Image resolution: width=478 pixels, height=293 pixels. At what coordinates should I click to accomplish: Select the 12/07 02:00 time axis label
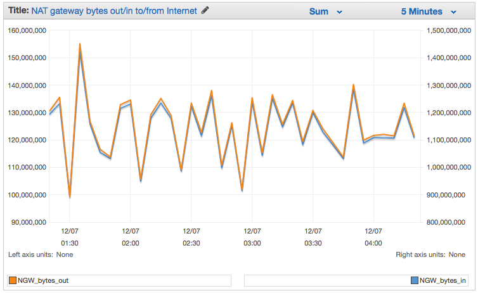(x=131, y=237)
